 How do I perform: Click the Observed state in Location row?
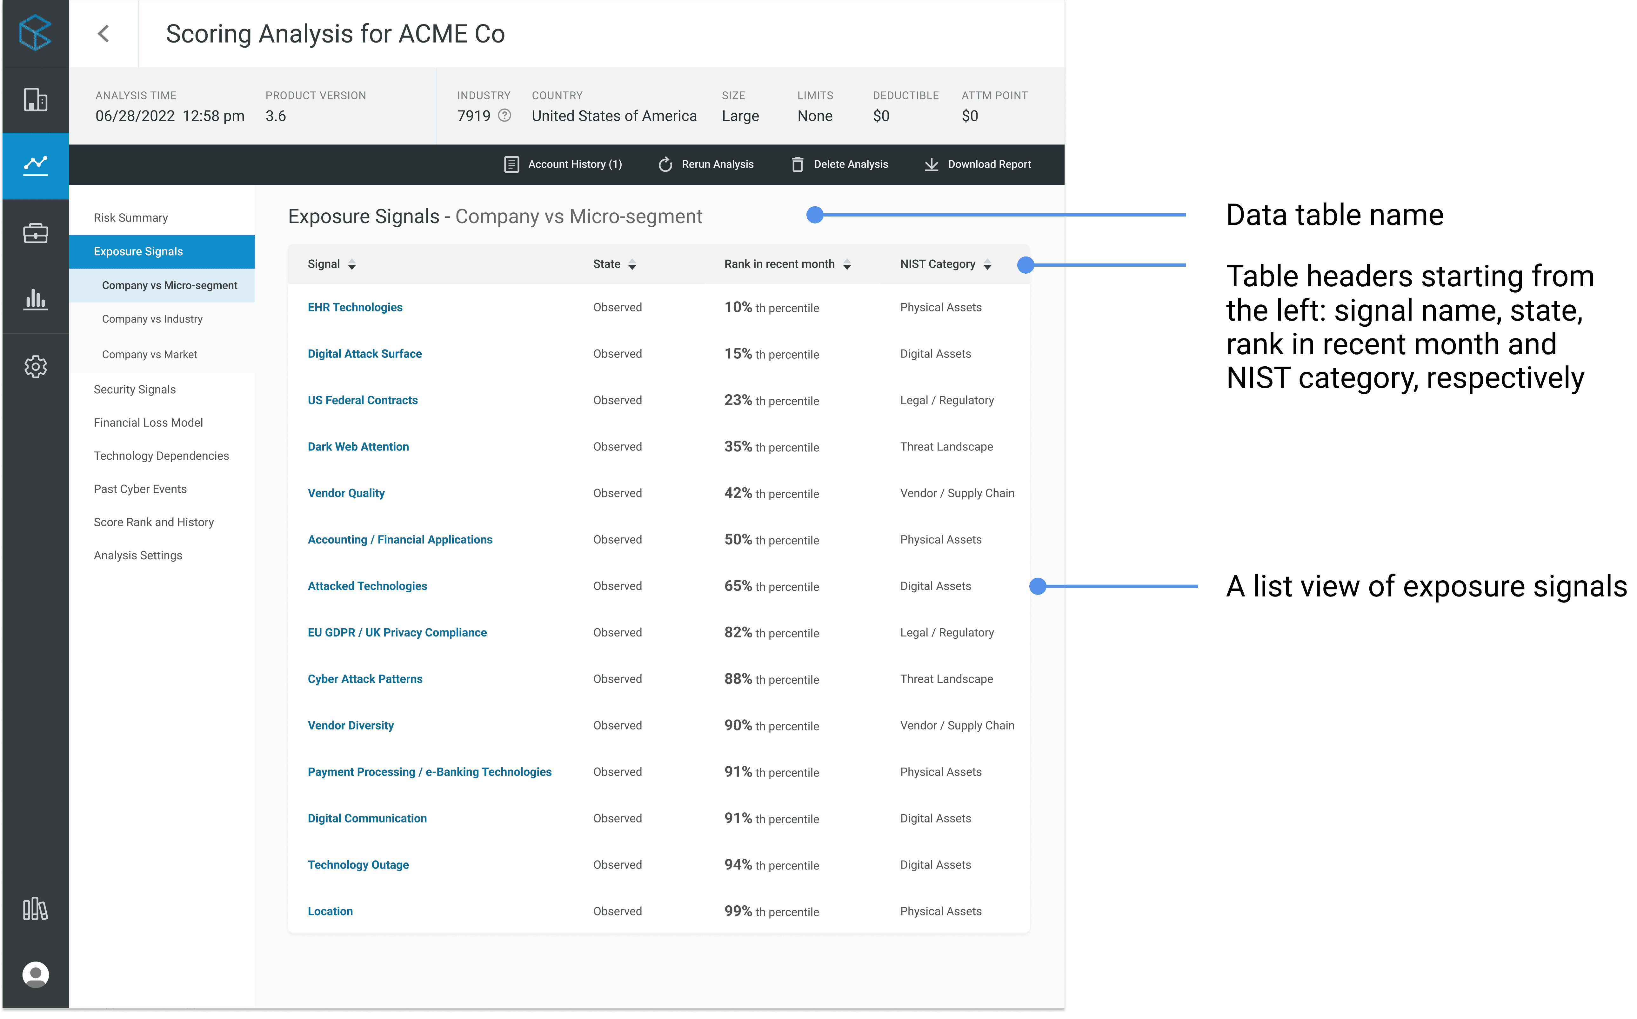pos(617,912)
